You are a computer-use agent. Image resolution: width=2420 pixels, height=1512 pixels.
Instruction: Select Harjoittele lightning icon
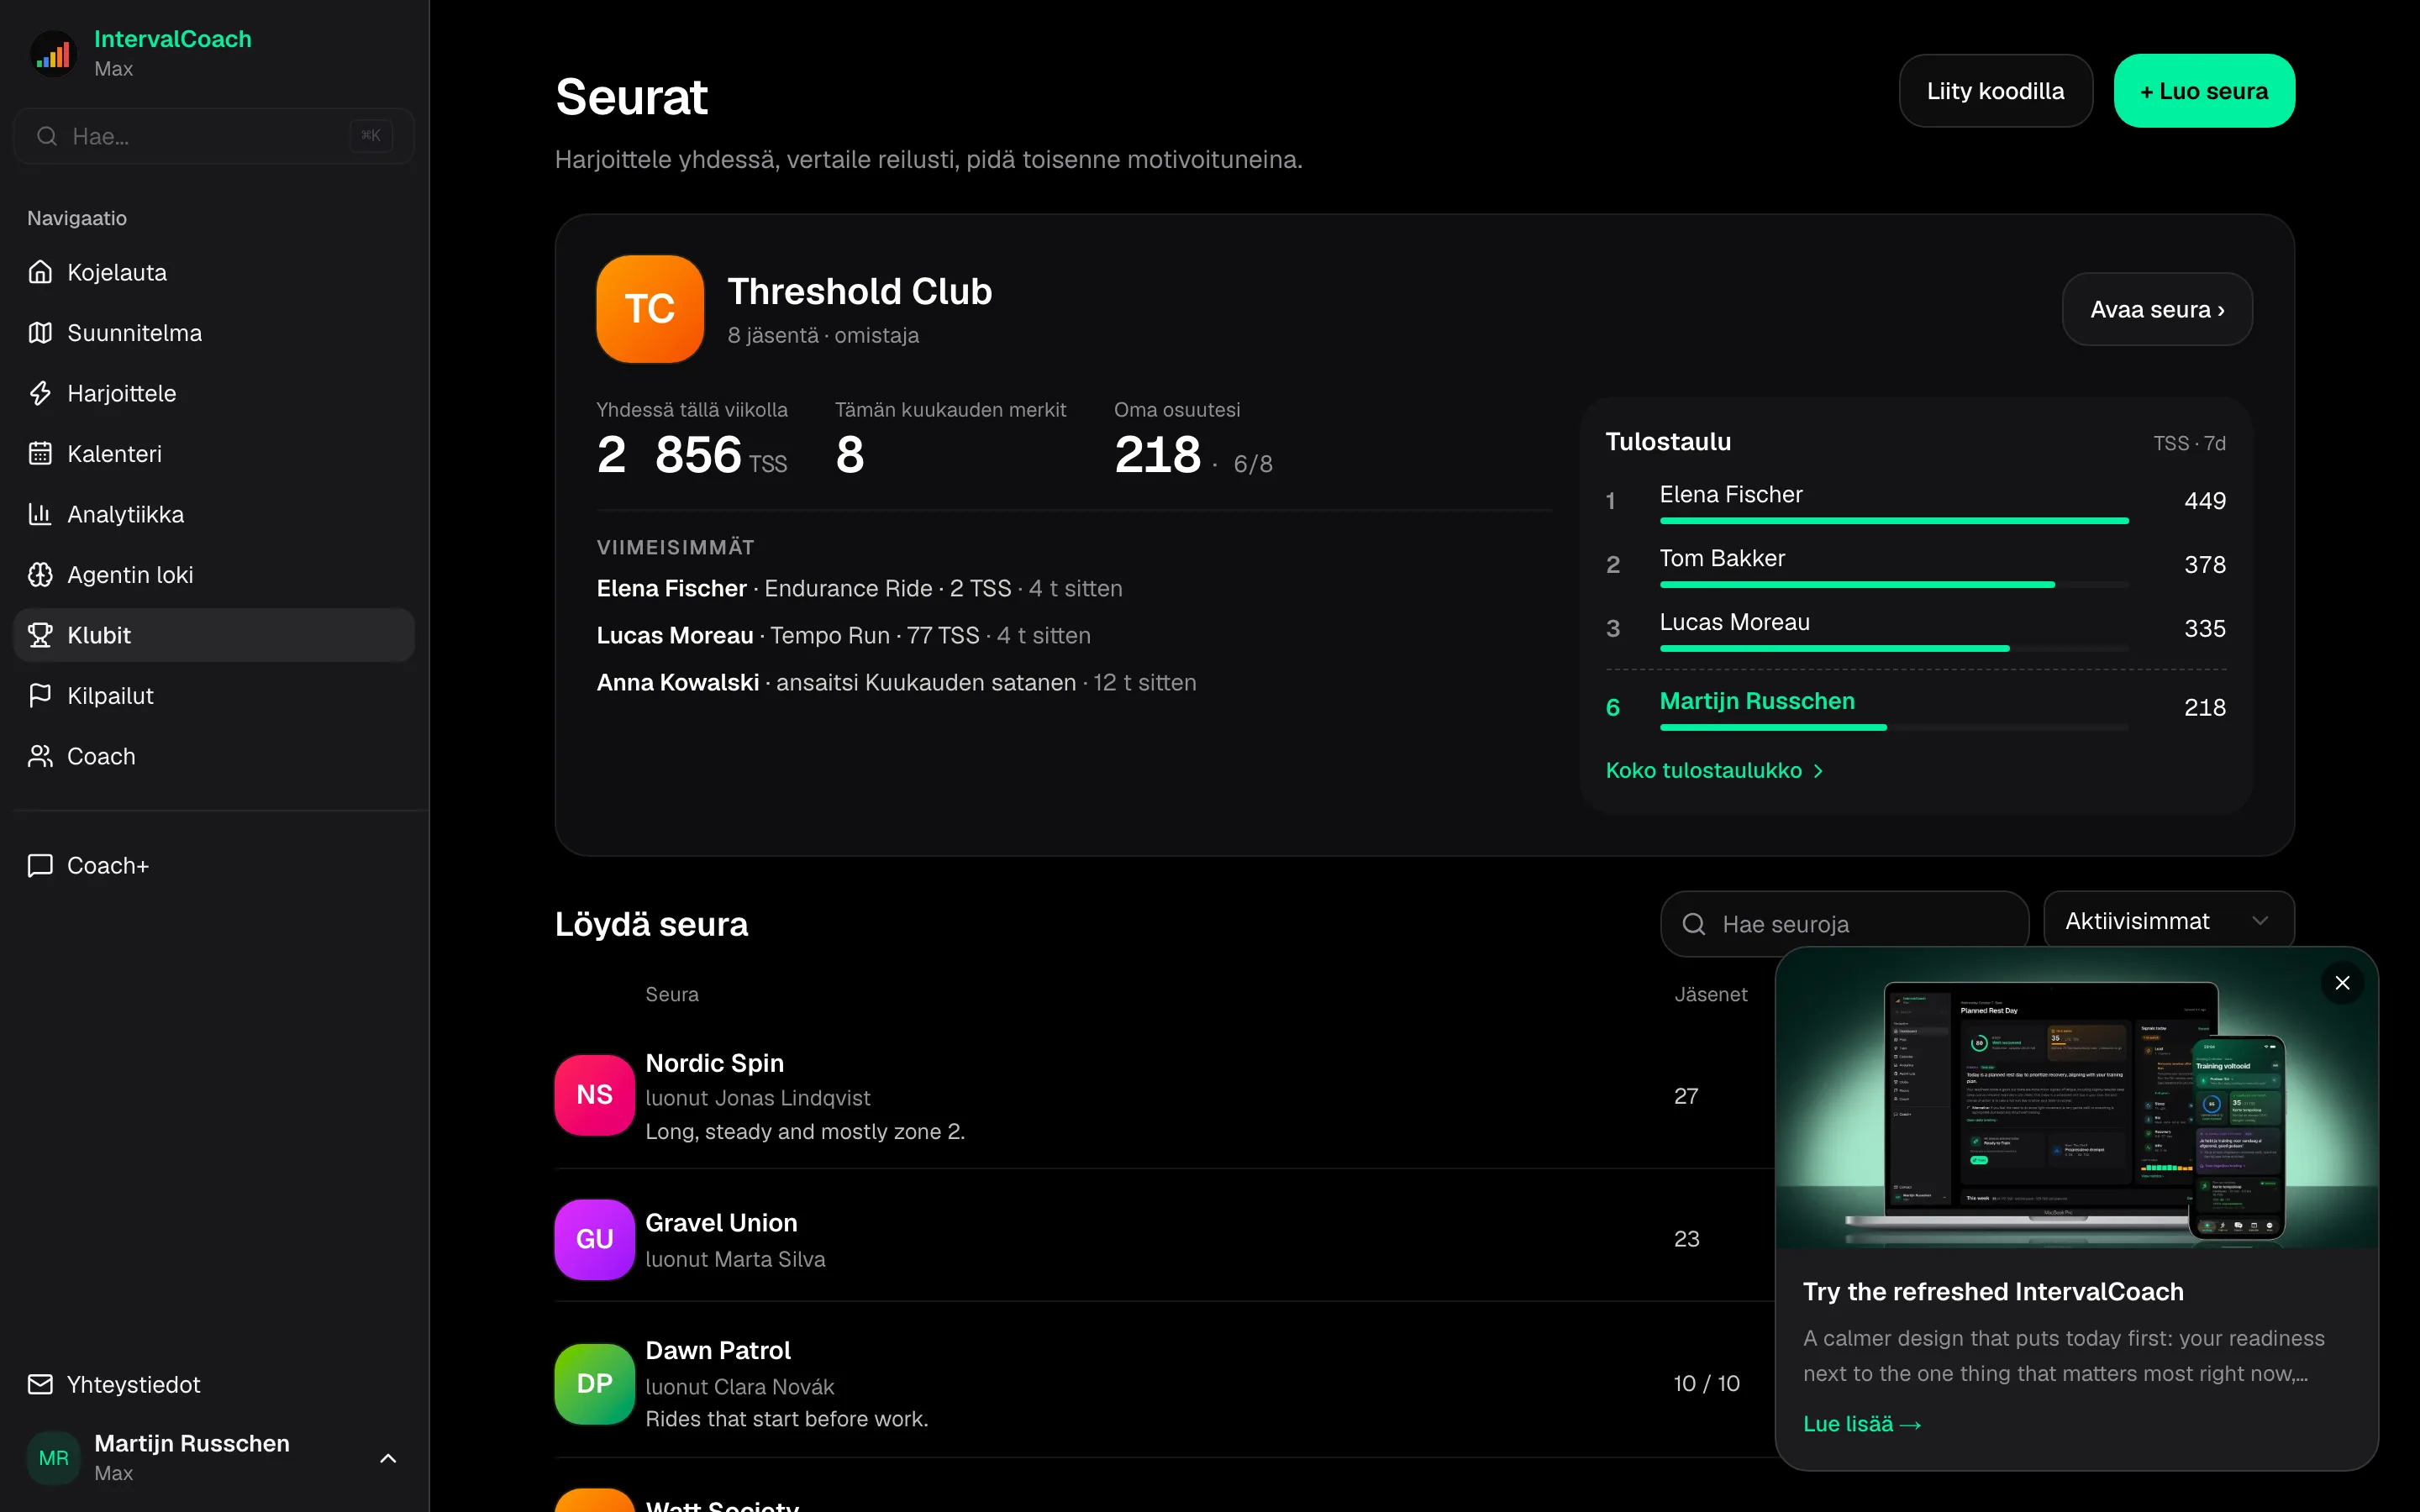click(x=40, y=393)
